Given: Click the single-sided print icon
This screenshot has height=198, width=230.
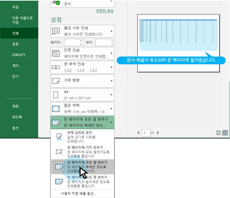Looking at the screenshot, I should (56, 53).
